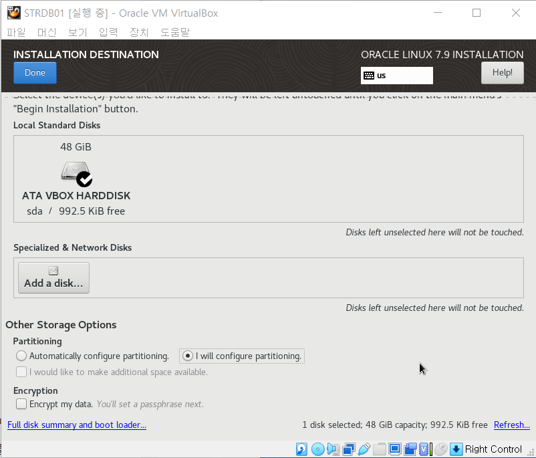
Task: Click the audio status icon
Action: pyautogui.click(x=333, y=449)
